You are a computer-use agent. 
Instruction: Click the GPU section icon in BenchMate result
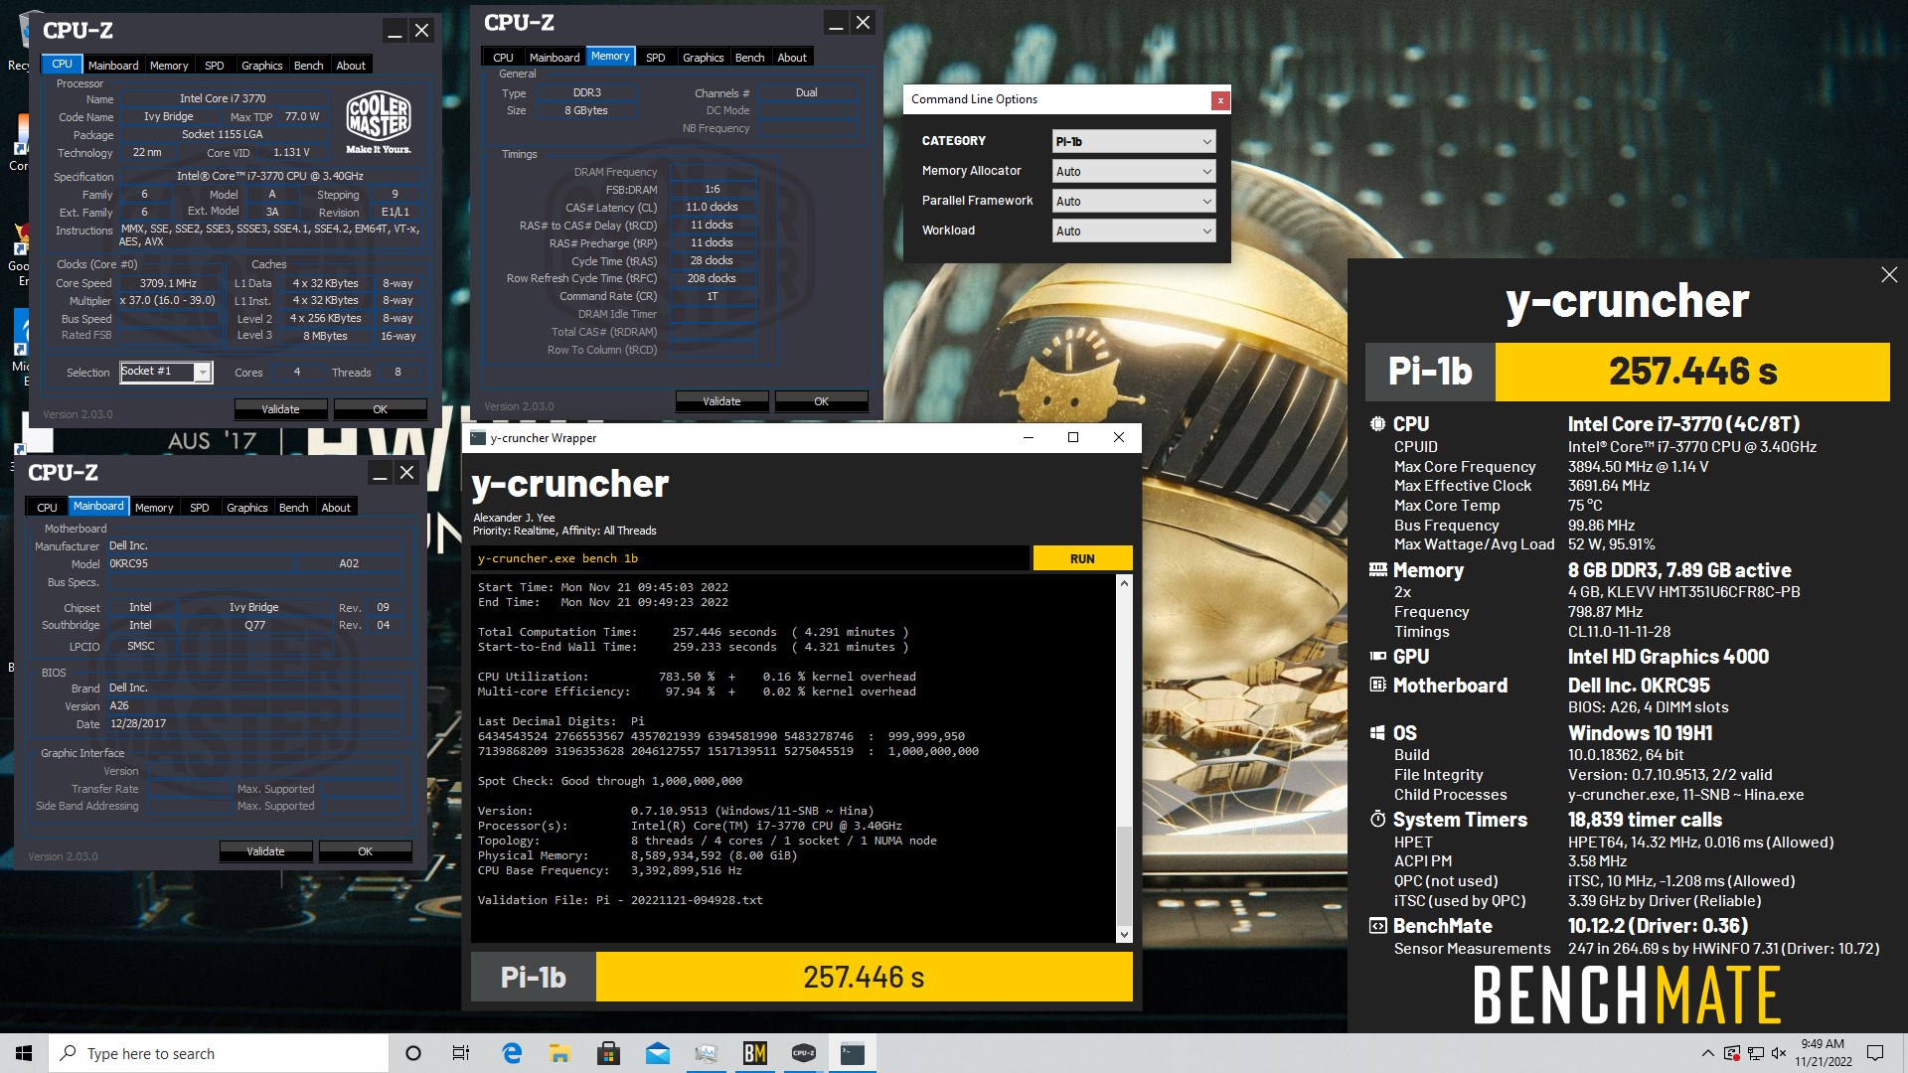point(1377,657)
